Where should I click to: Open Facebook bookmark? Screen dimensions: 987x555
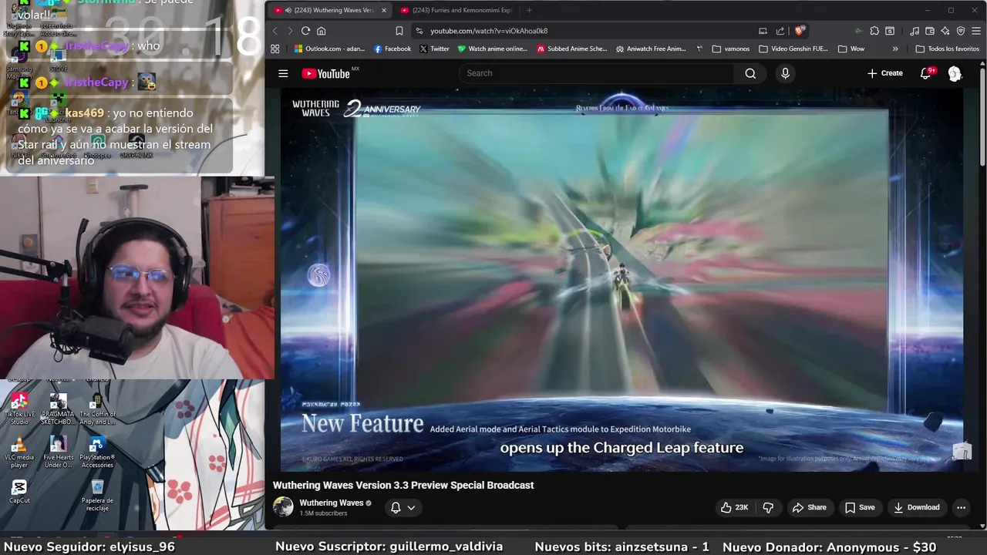click(x=392, y=49)
